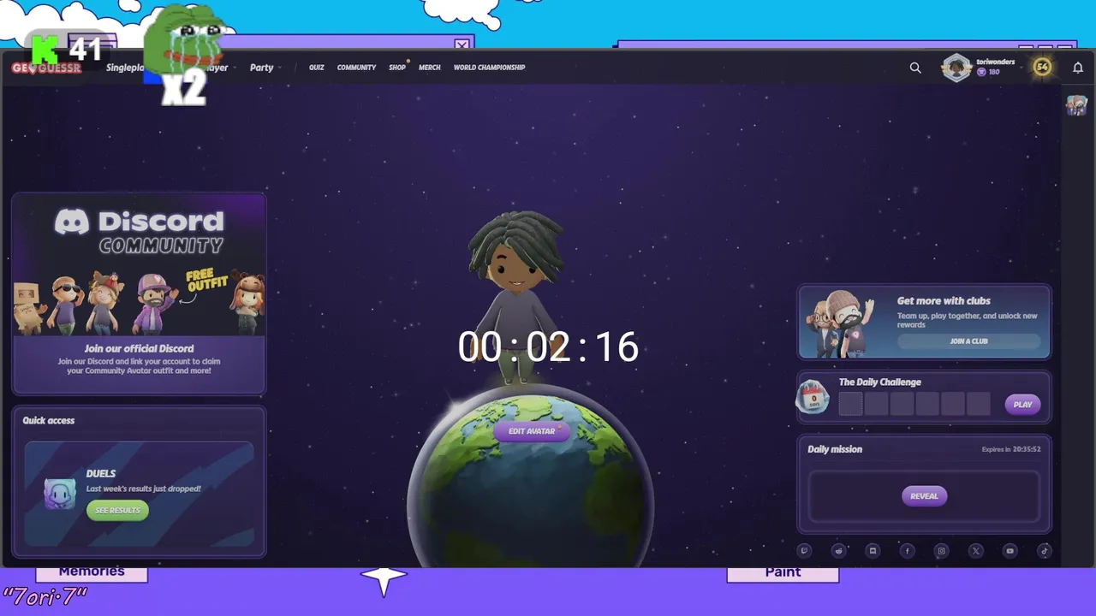
Task: Click the GeoGuessr logo
Action: point(46,68)
